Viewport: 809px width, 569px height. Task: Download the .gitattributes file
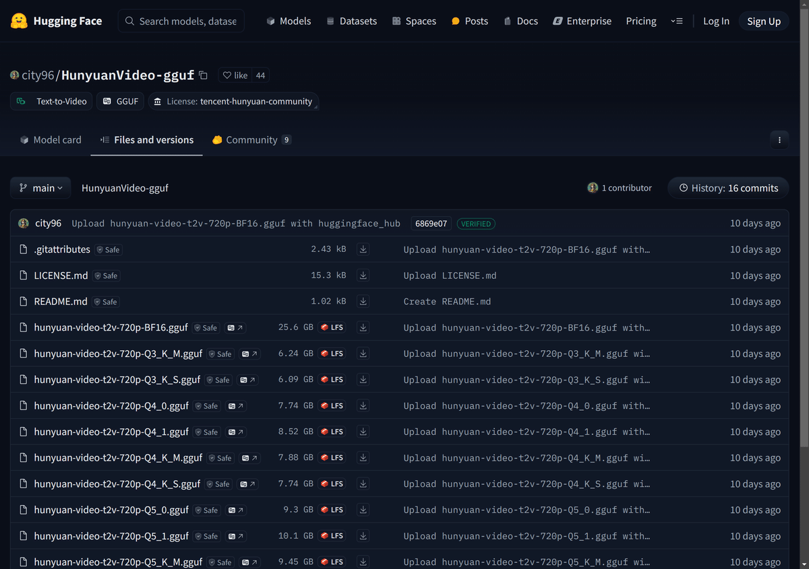pos(363,249)
